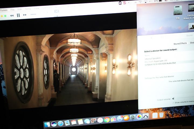This screenshot has width=194, height=129.
Task: Click the input-source flag icon in menu bar
Action: pyautogui.click(x=166, y=1)
